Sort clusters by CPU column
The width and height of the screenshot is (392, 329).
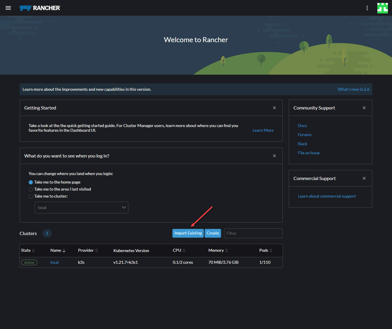(x=179, y=250)
